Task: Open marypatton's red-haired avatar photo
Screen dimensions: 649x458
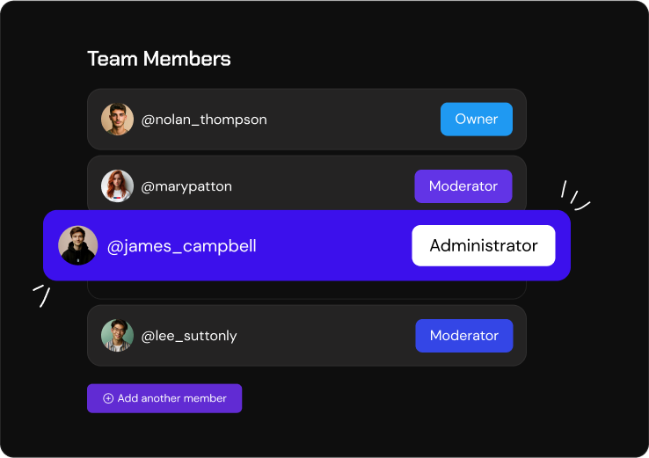Action: pos(117,186)
